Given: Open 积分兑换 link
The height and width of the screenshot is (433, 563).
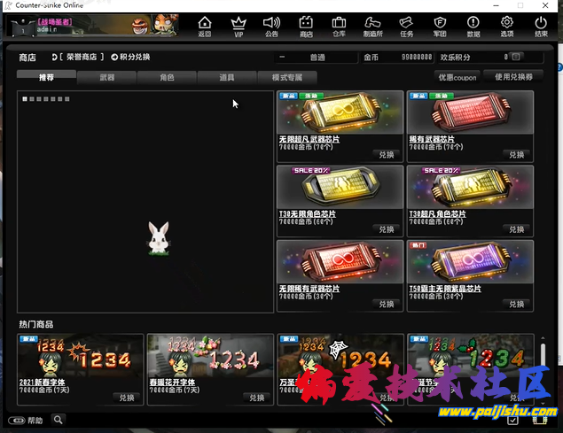Looking at the screenshot, I should [130, 57].
